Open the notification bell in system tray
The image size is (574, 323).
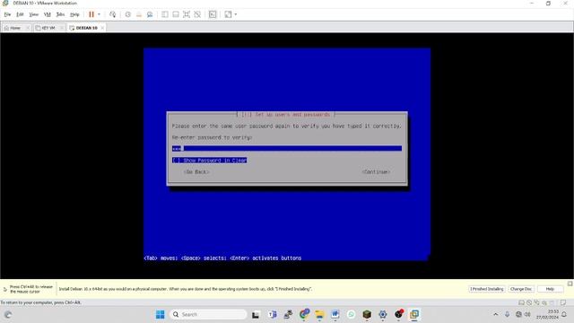564,315
